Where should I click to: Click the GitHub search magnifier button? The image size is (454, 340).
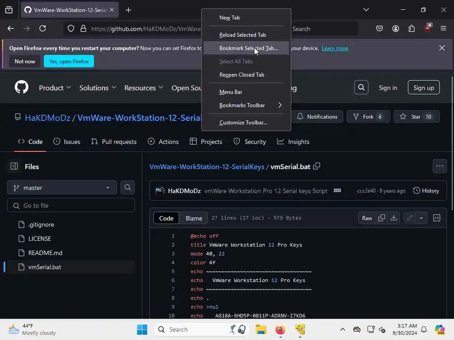pos(361,87)
